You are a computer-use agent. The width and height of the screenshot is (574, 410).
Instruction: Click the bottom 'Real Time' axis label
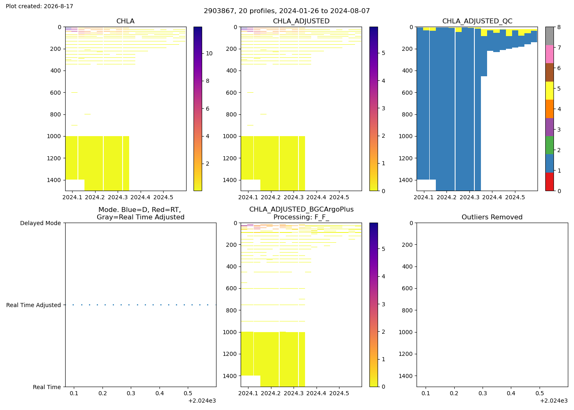click(47, 387)
